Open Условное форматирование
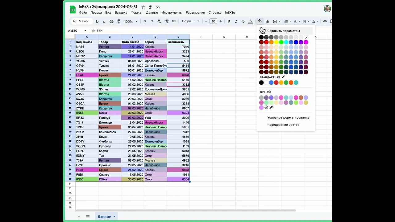Image resolution: width=395 pixels, height=222 pixels. [x=288, y=117]
